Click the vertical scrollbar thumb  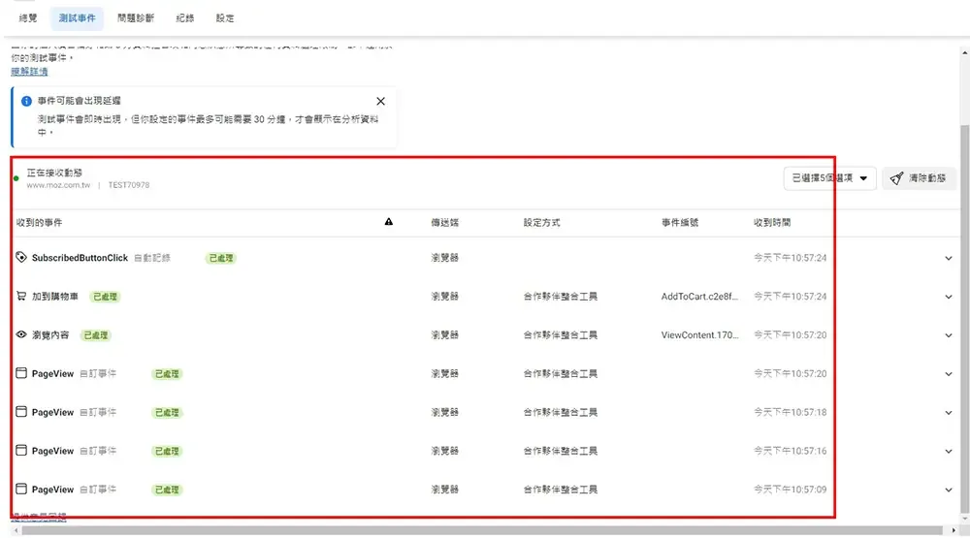coord(965,317)
